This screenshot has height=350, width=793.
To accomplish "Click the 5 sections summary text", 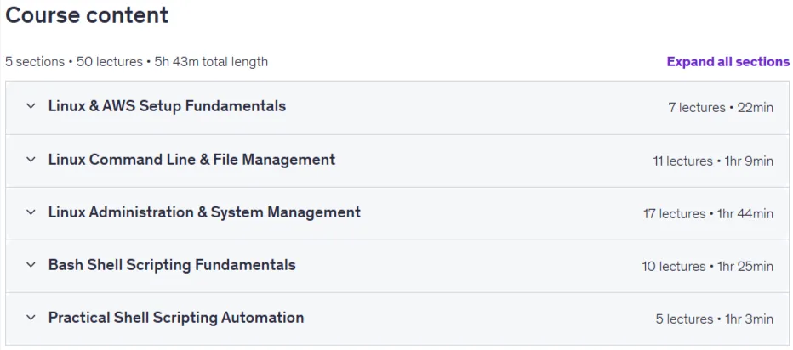I will coord(35,62).
